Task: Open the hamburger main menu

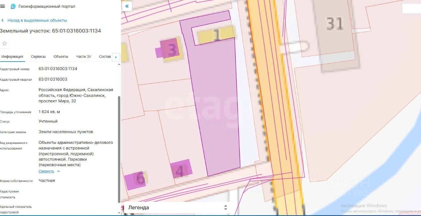Action: tap(3, 6)
